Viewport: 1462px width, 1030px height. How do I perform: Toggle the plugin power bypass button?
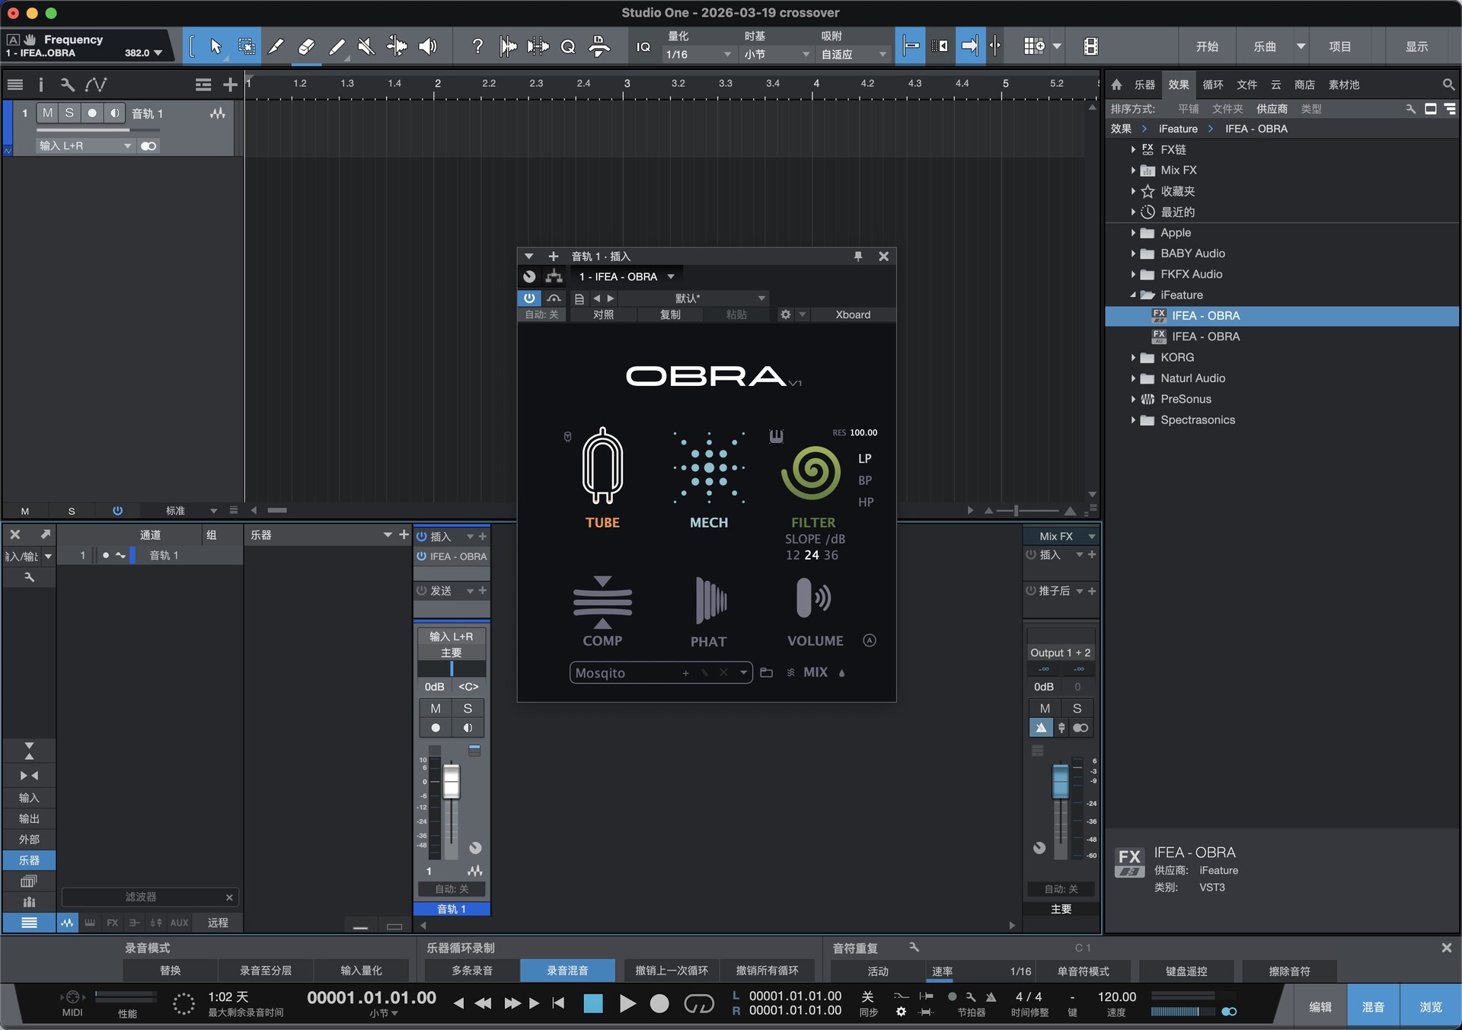(529, 298)
